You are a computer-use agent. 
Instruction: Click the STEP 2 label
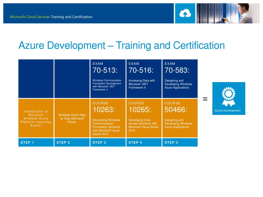(x=63, y=143)
